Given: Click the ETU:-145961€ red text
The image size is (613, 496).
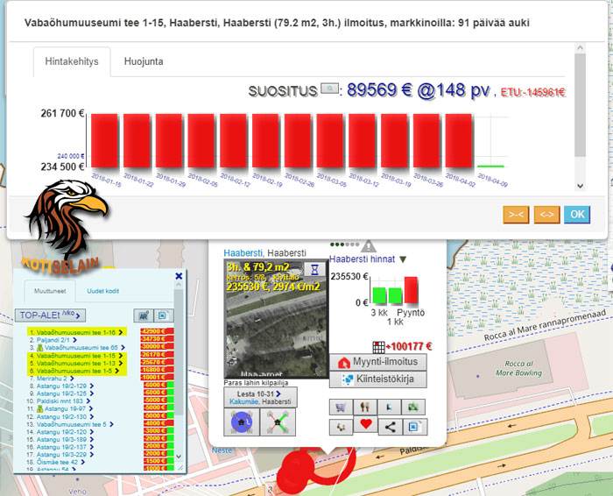Looking at the screenshot, I should 532,92.
